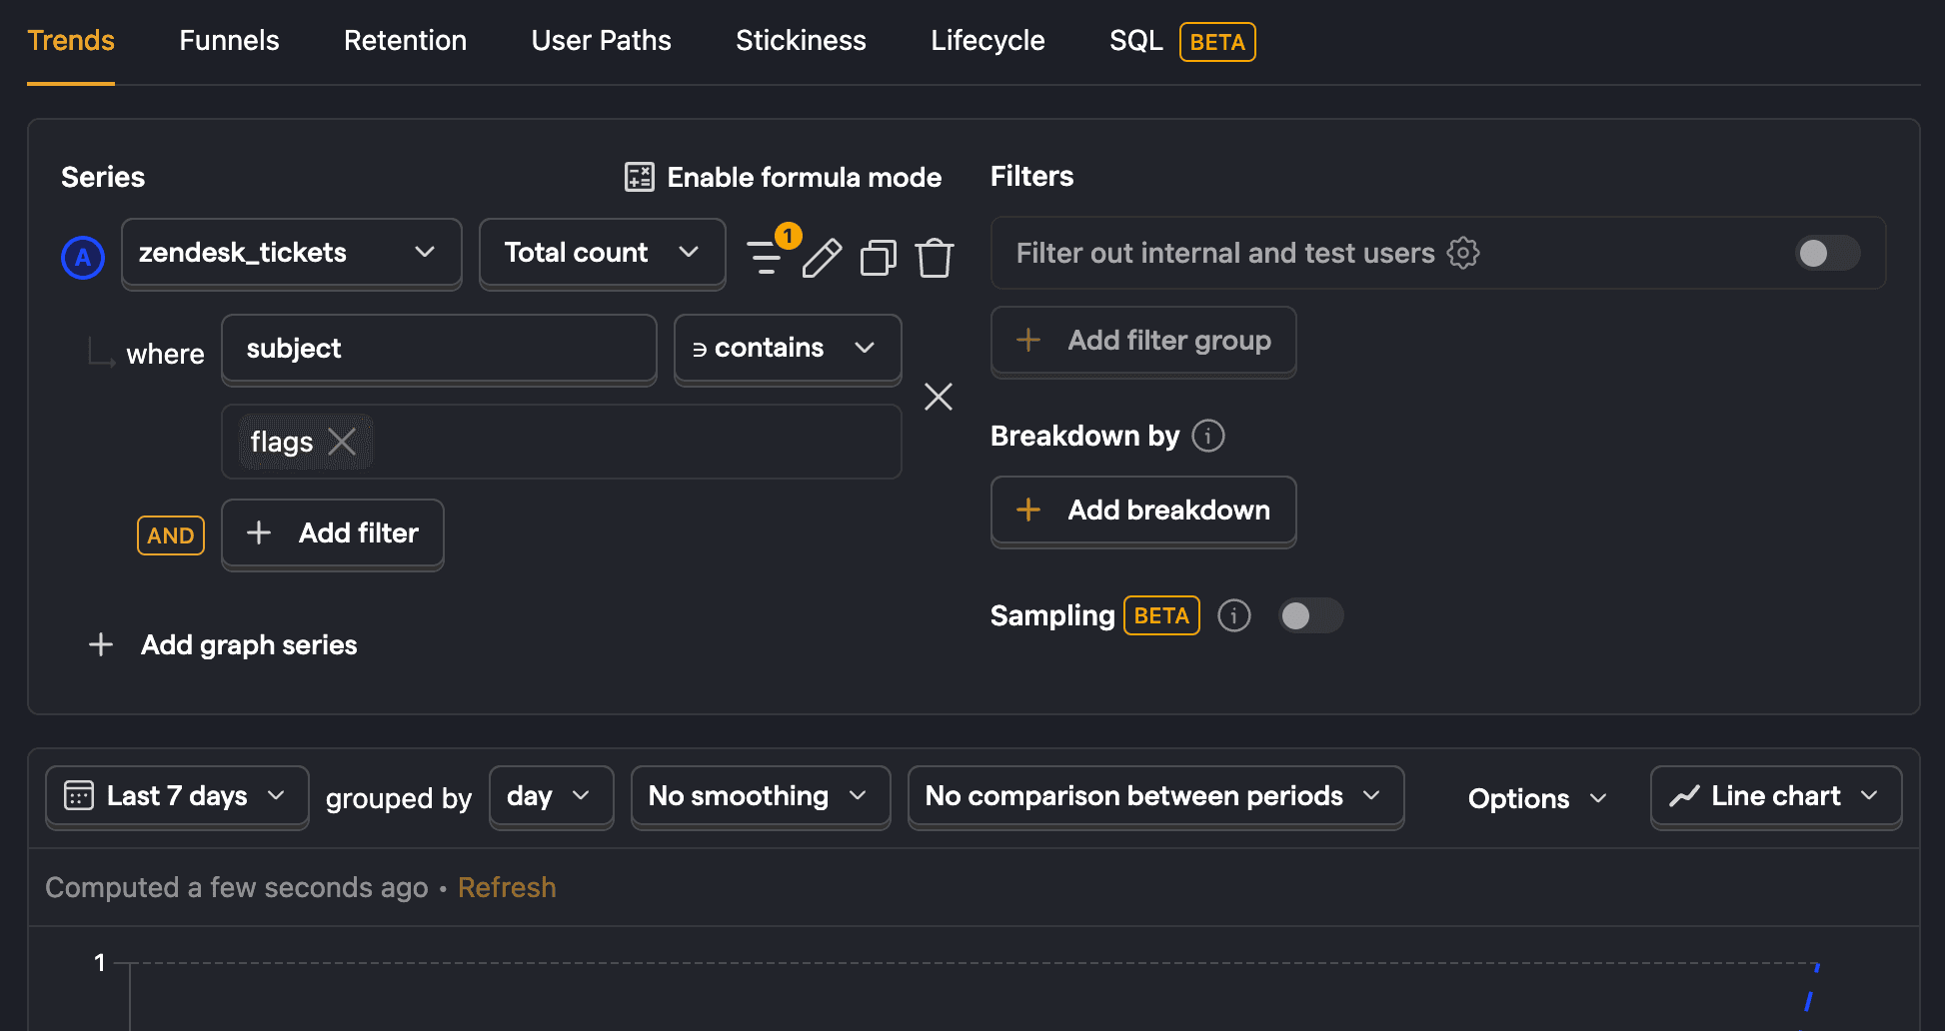1945x1031 pixels.
Task: Open the internal users filter settings gear
Action: (1463, 253)
